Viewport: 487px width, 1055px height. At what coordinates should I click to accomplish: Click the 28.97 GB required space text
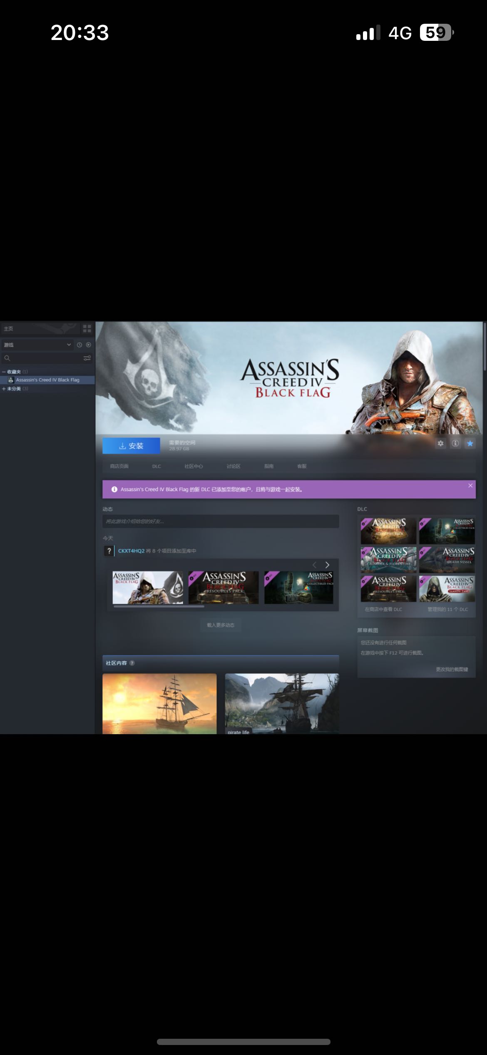179,449
